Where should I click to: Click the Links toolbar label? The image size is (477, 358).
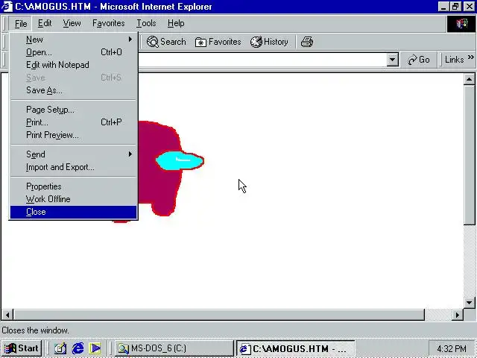click(x=454, y=60)
